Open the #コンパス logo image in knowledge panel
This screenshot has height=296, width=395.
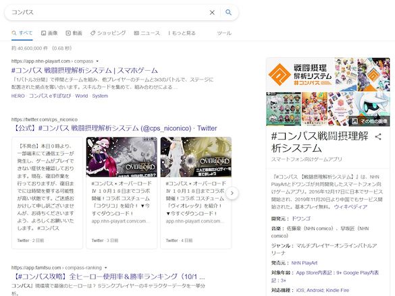[x=300, y=75]
